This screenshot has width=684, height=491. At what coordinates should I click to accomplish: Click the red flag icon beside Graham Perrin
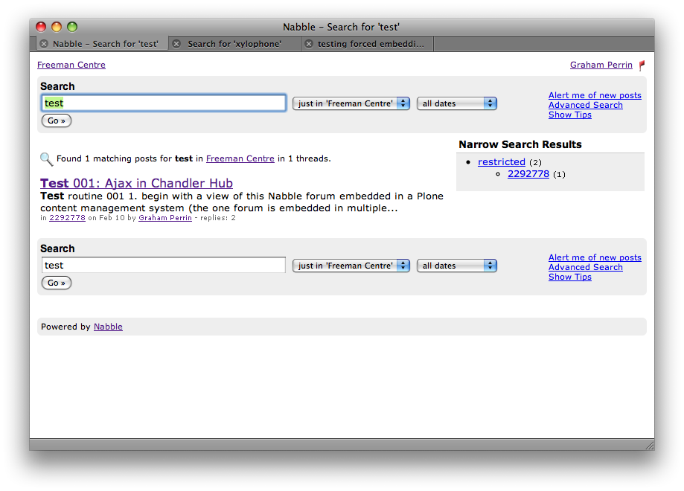(x=642, y=65)
